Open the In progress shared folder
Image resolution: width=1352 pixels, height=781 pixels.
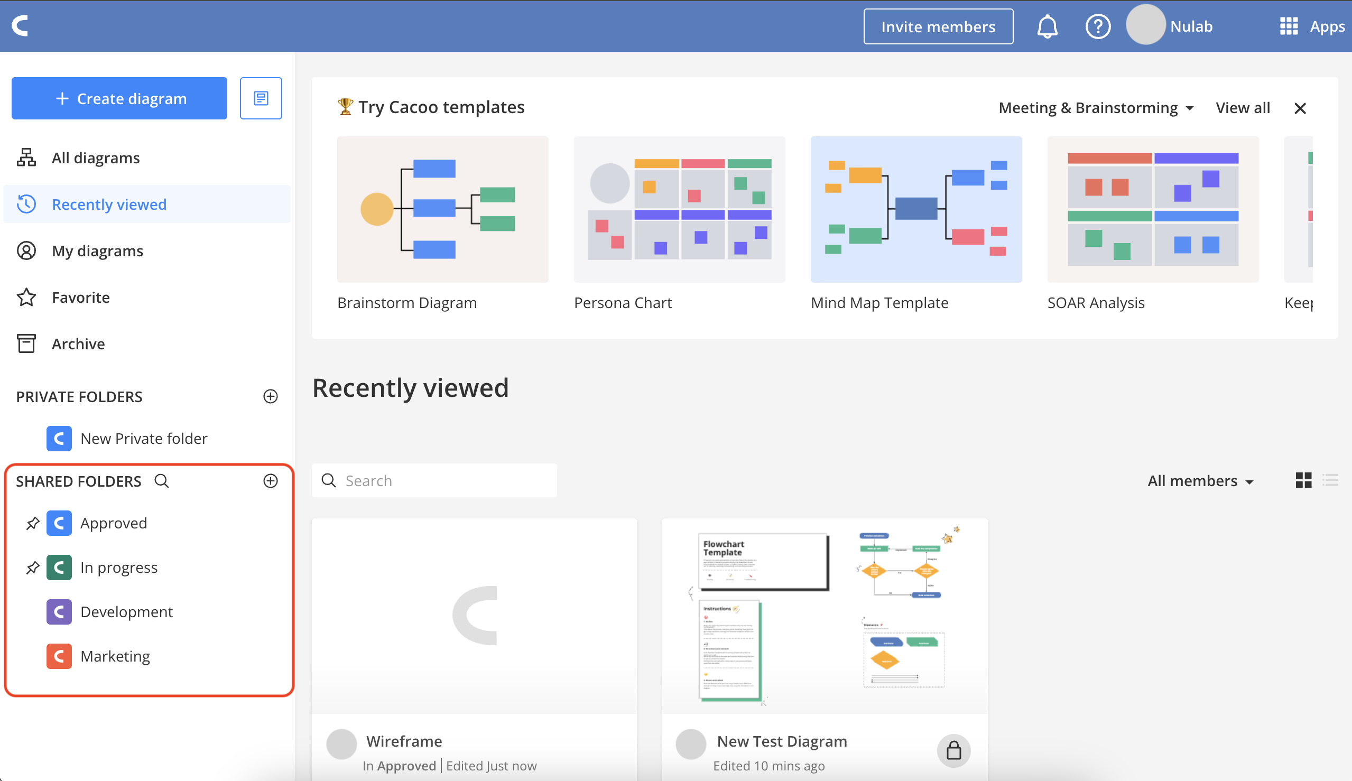point(119,568)
